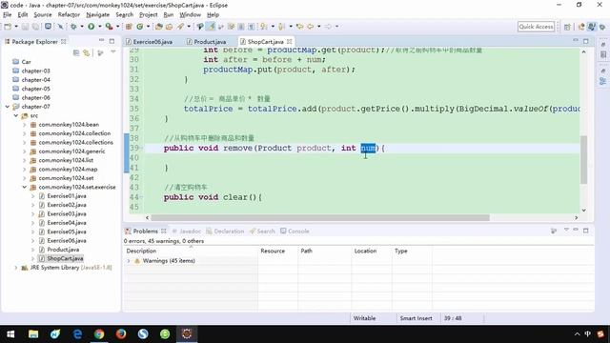The height and width of the screenshot is (343, 610).
Task: Toggle Skip All Breakpoints in the toolbar
Action: coord(60,27)
